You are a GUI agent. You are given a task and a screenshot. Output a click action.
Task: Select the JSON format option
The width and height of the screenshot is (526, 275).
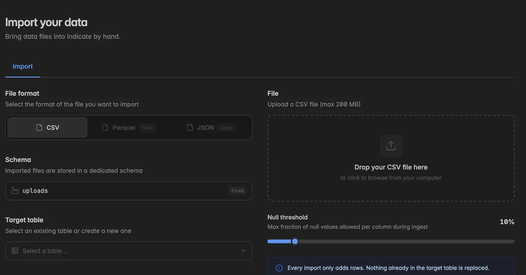coord(210,128)
